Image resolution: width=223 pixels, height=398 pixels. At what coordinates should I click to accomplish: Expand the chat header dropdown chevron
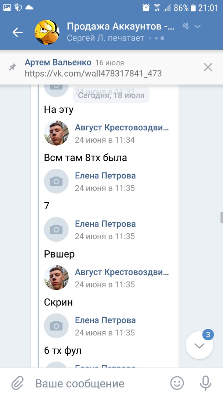point(198,26)
